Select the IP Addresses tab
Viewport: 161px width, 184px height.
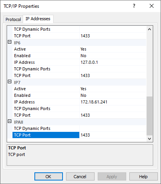pyautogui.click(x=38, y=19)
